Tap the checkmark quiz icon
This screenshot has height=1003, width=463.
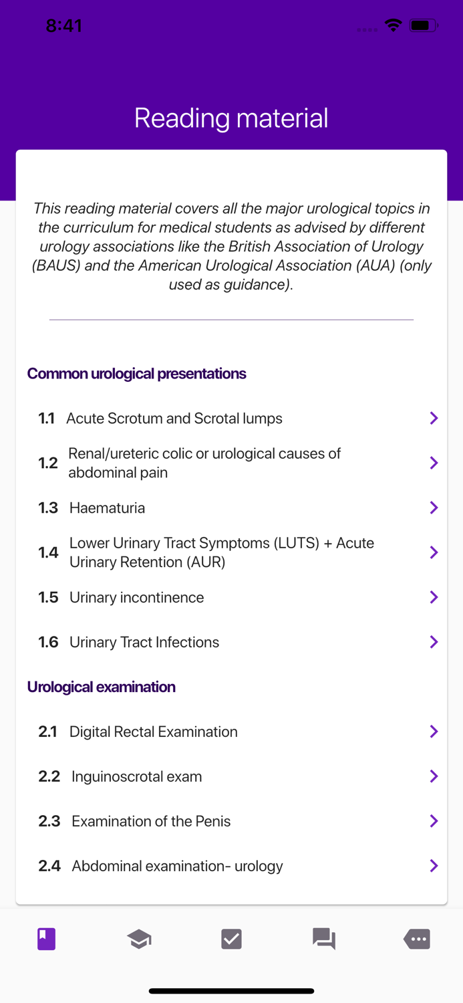[x=231, y=939]
